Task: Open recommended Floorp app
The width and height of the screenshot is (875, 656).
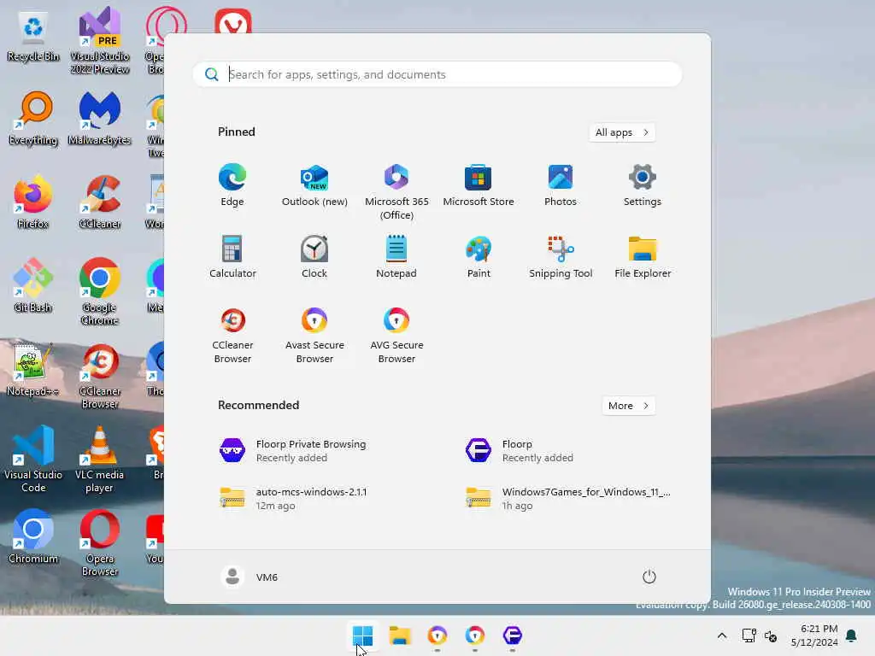Action: pyautogui.click(x=520, y=451)
